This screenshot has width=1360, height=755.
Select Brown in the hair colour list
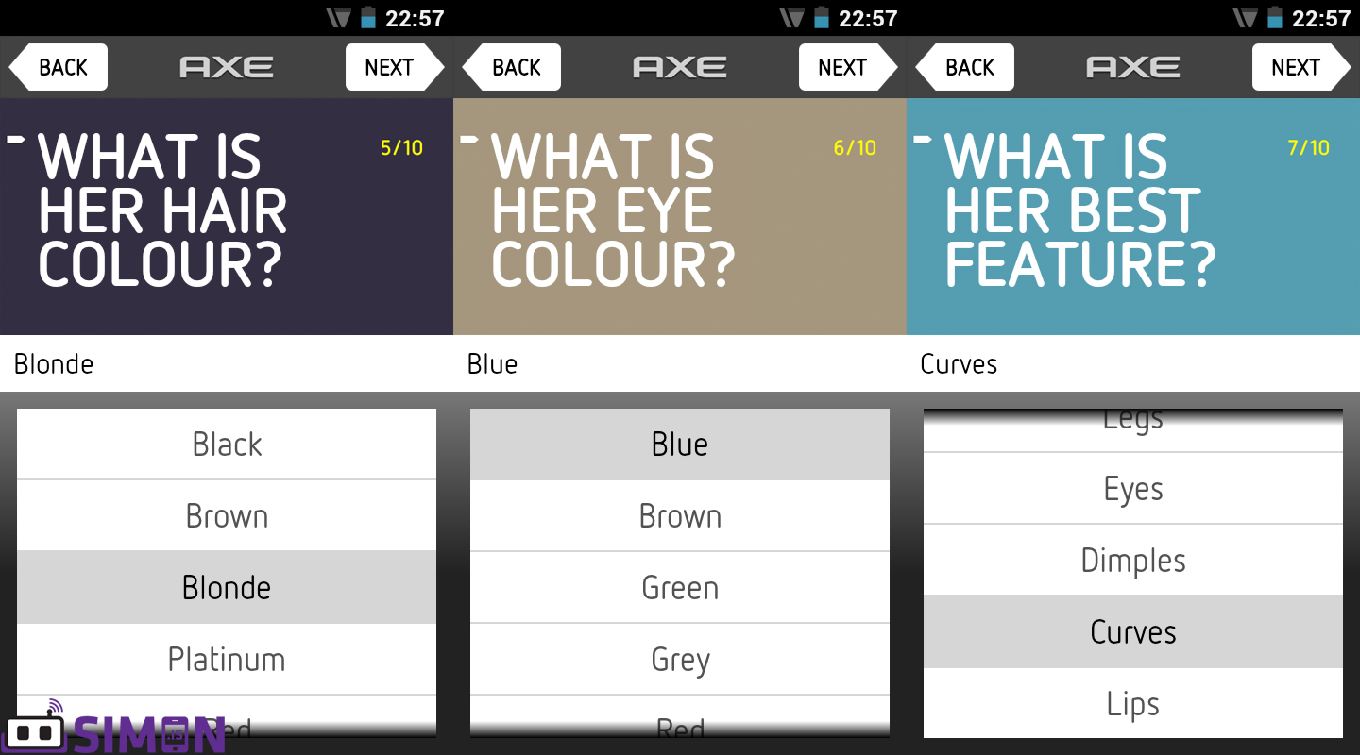(227, 516)
